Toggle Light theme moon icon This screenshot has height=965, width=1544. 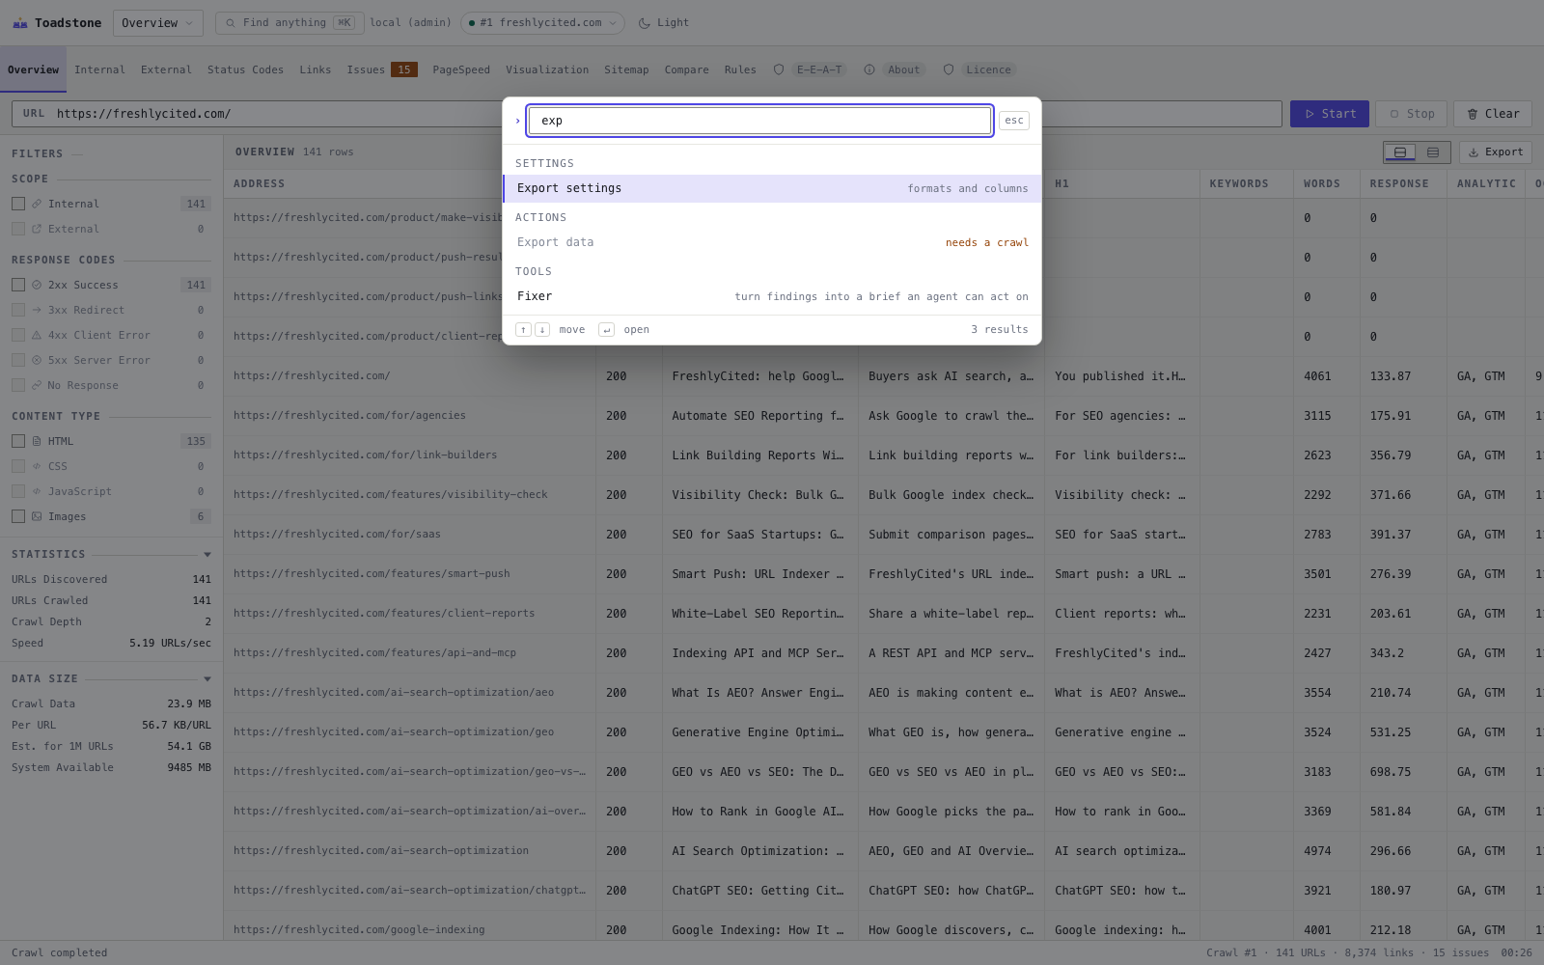click(x=644, y=23)
